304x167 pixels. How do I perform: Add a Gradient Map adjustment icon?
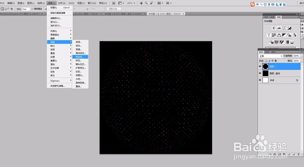(287, 42)
